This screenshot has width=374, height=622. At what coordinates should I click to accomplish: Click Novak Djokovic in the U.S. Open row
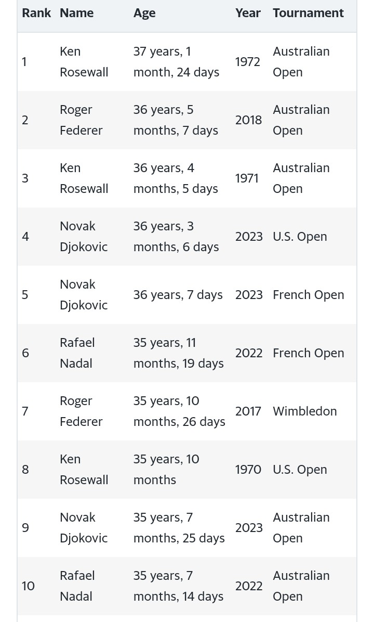(84, 237)
